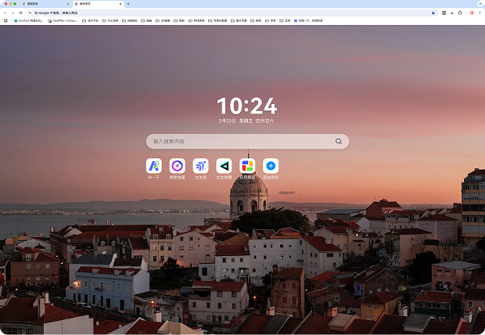Click the magnifier search icon in search box
485x335 pixels.
(x=339, y=142)
